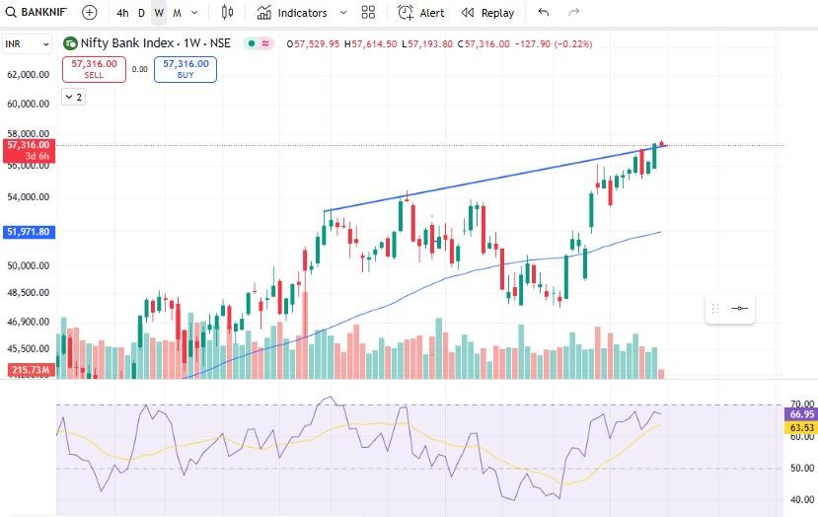Click the 54,000.00 price axis label

(x=29, y=197)
